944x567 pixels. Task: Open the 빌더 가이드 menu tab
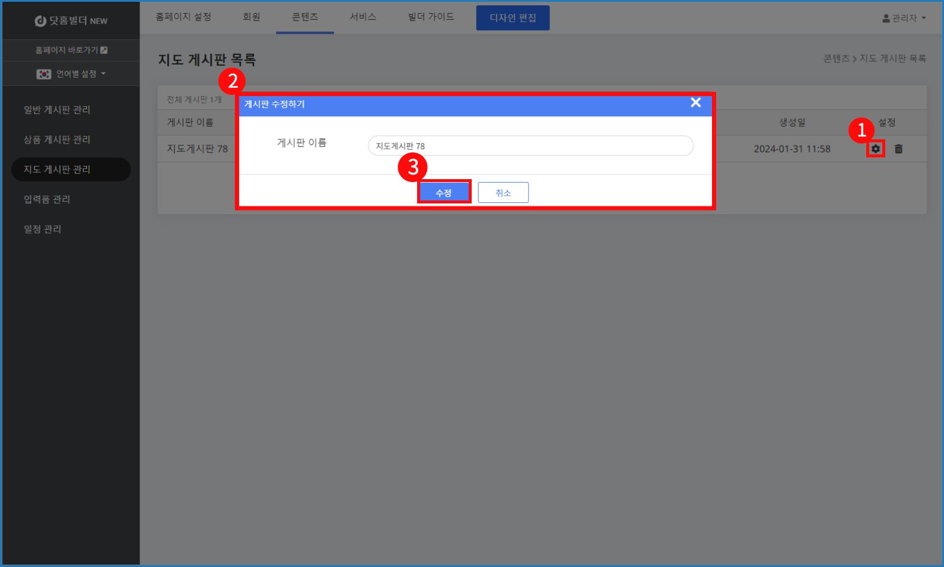tap(431, 17)
